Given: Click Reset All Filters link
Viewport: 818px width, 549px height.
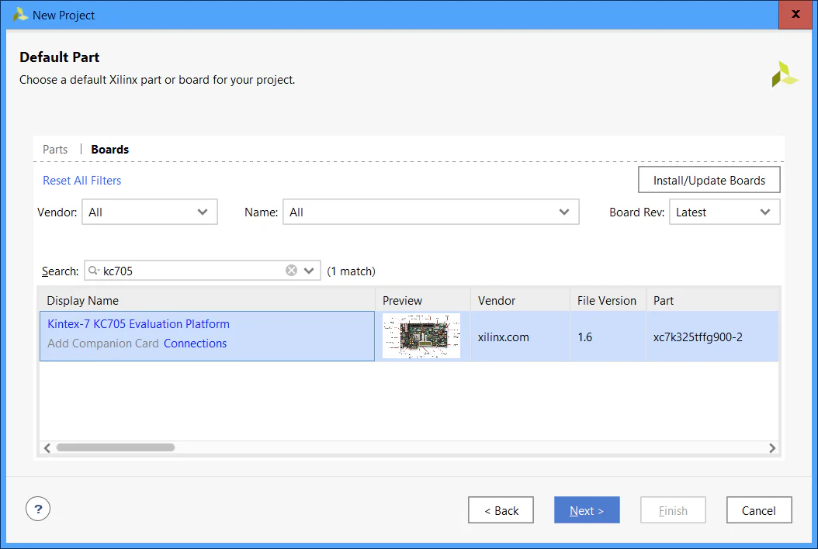Looking at the screenshot, I should (x=82, y=181).
